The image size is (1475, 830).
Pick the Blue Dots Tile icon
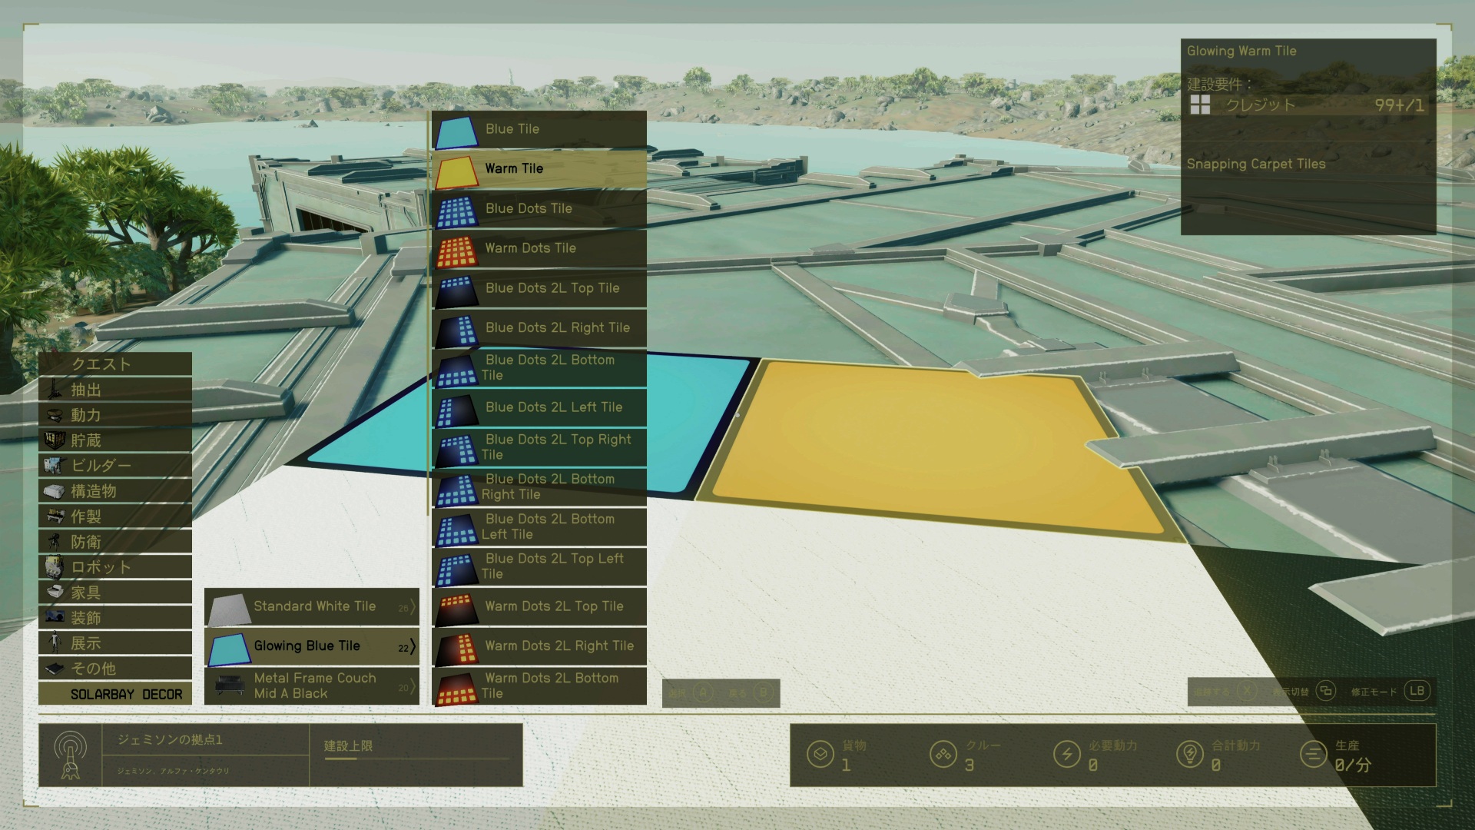point(457,211)
